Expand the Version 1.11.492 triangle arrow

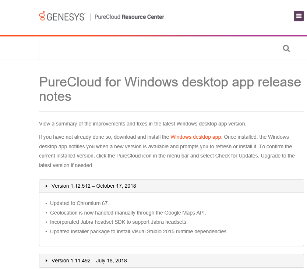tap(46, 261)
